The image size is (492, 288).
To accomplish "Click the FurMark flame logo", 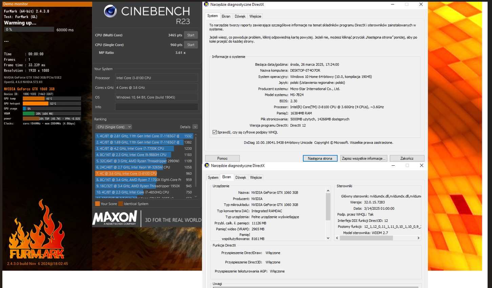I will (37, 229).
